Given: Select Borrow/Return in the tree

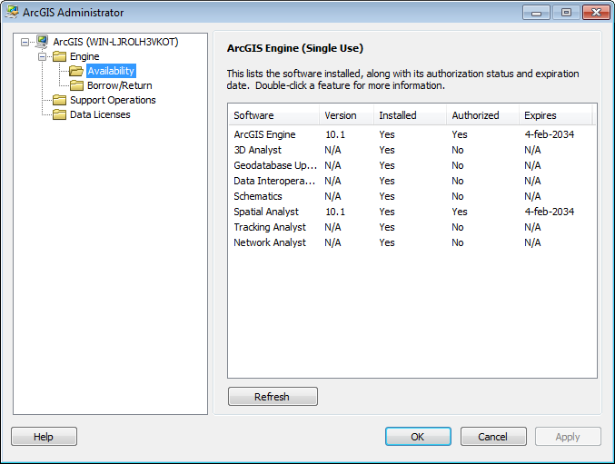Looking at the screenshot, I should coord(119,85).
